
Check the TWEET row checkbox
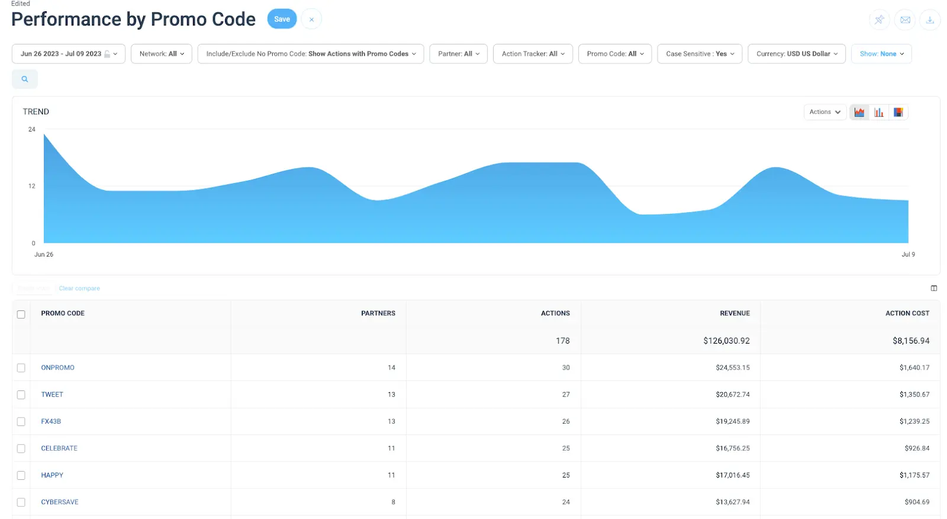(x=21, y=395)
